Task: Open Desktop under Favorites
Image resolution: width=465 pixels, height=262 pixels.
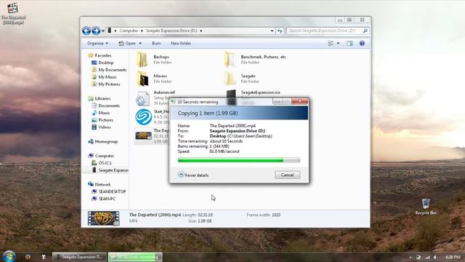Action: 106,63
